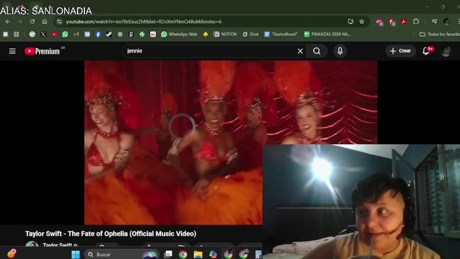
Task: Click the address bar URL
Action: click(144, 22)
